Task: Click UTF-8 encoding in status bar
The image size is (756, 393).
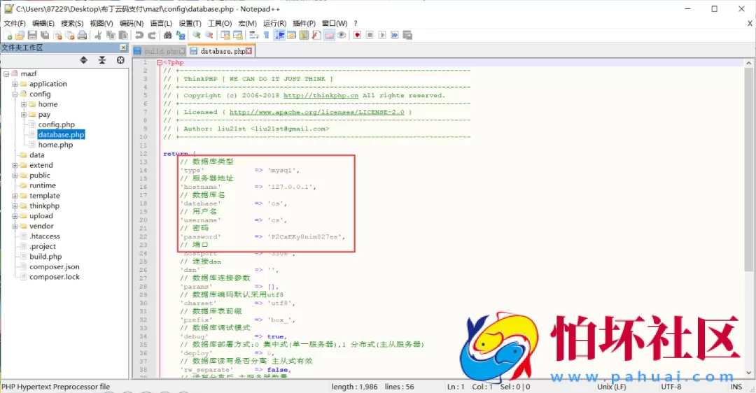Action: click(x=671, y=387)
